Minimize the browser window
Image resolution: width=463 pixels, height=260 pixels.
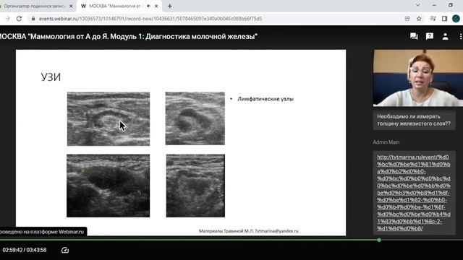(434, 5)
